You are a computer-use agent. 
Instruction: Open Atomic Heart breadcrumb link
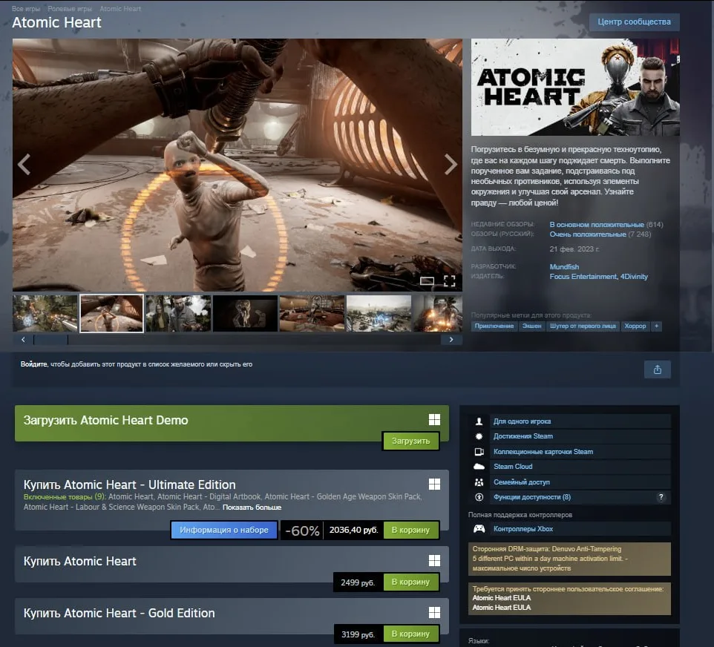[120, 9]
